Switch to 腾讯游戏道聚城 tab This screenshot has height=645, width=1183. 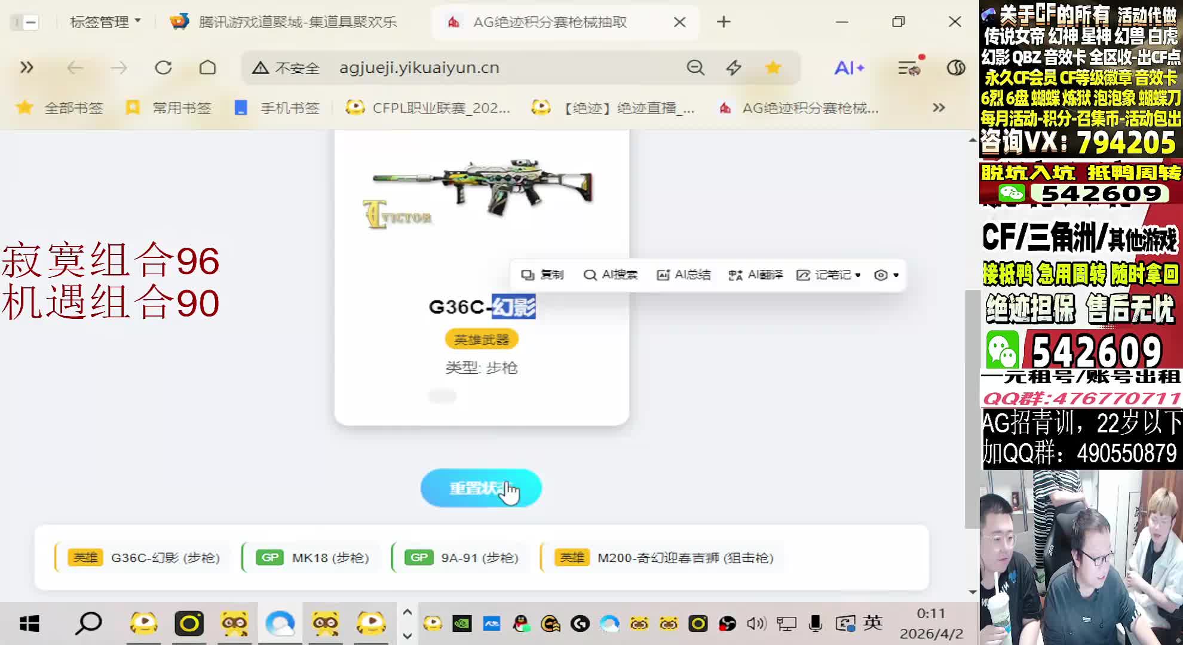[287, 22]
